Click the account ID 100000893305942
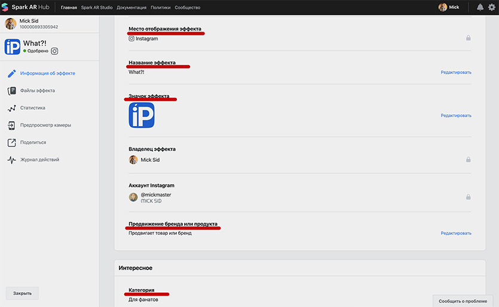 [x=39, y=27]
